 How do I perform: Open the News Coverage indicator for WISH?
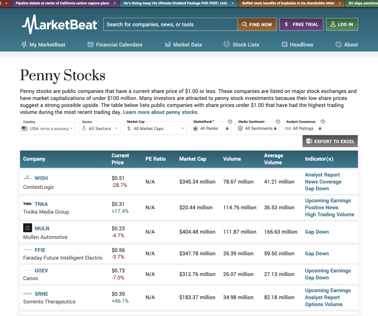[x=323, y=182]
